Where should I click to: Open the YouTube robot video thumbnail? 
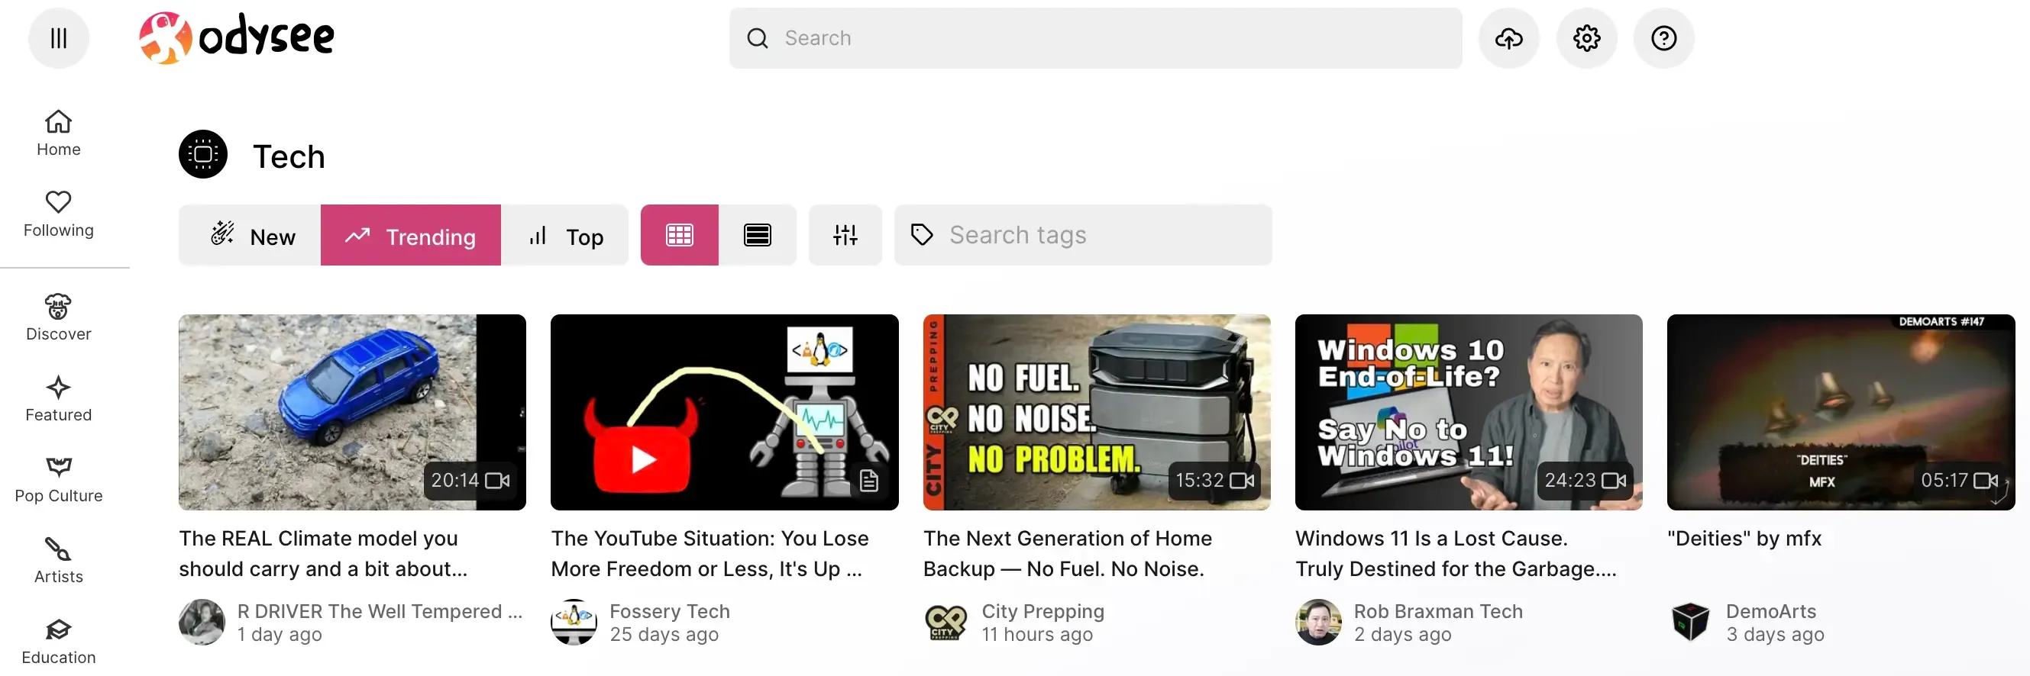point(724,412)
